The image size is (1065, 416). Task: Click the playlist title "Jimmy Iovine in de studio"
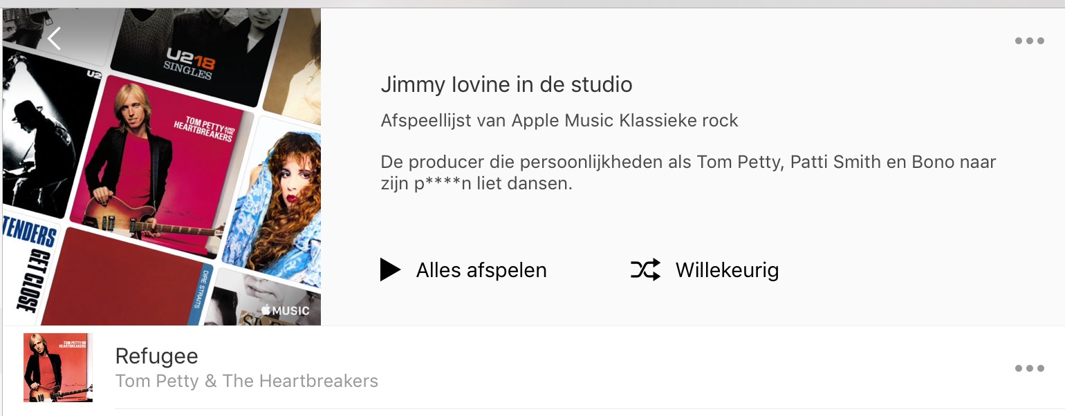coord(506,85)
